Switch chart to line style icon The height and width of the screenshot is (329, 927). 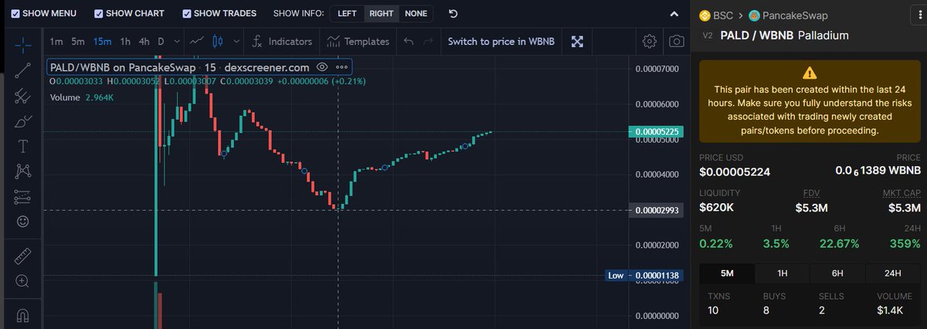[x=198, y=41]
